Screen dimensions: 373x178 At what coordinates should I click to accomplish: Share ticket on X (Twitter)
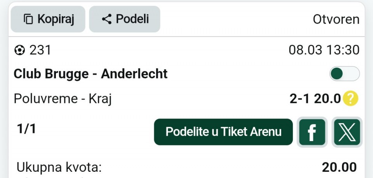point(347,132)
